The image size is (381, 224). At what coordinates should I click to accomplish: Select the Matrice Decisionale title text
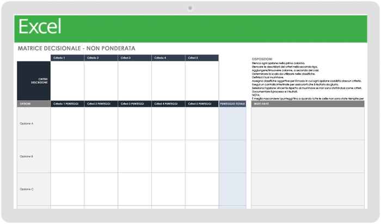[76, 48]
